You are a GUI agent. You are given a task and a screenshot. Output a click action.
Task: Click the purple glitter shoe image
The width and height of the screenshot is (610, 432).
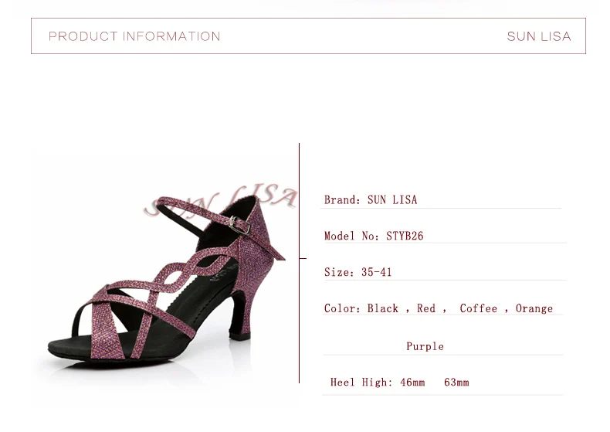[x=167, y=277]
